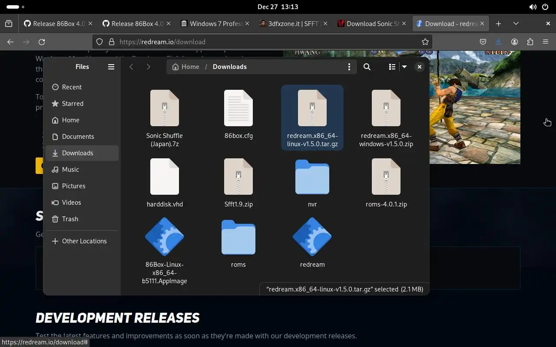Select the roms-4.0.1.zip archive
The image size is (556, 347).
click(x=386, y=183)
